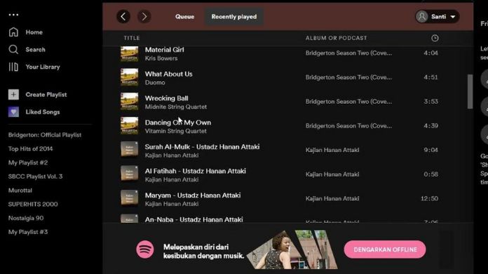Screen dimensions: 488x274
Task: Open My Playlist #2
Action: 28,163
